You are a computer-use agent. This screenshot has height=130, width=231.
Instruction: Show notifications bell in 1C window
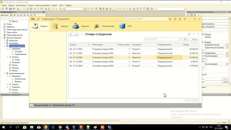point(170,19)
